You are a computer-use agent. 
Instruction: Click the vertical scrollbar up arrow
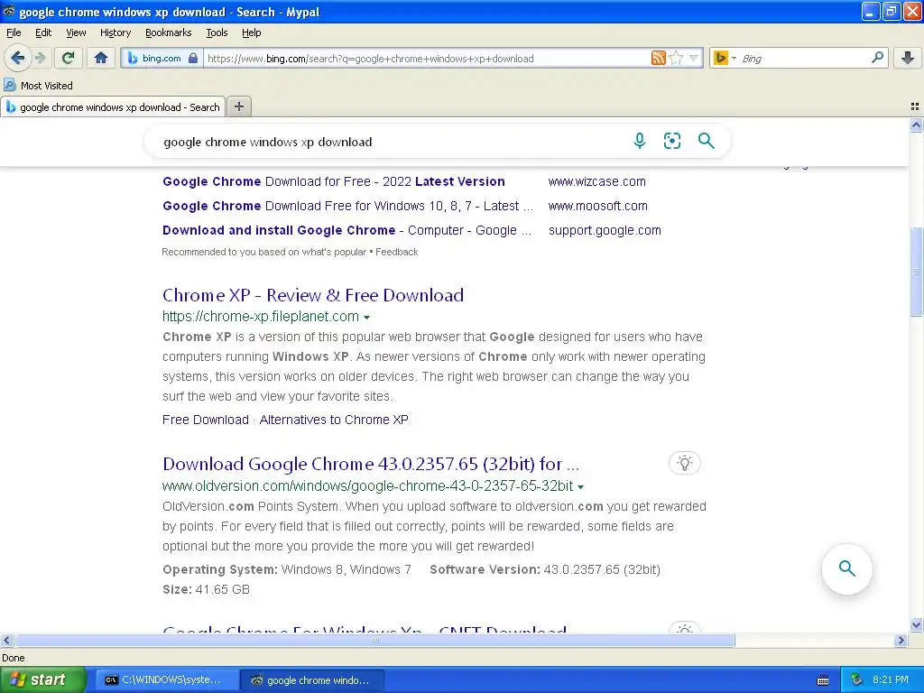[916, 125]
